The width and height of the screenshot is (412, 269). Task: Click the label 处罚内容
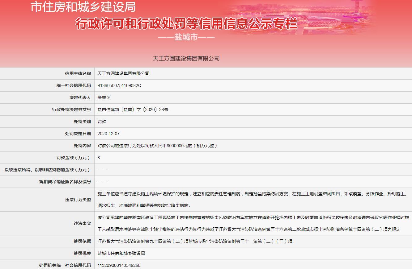tap(82, 146)
